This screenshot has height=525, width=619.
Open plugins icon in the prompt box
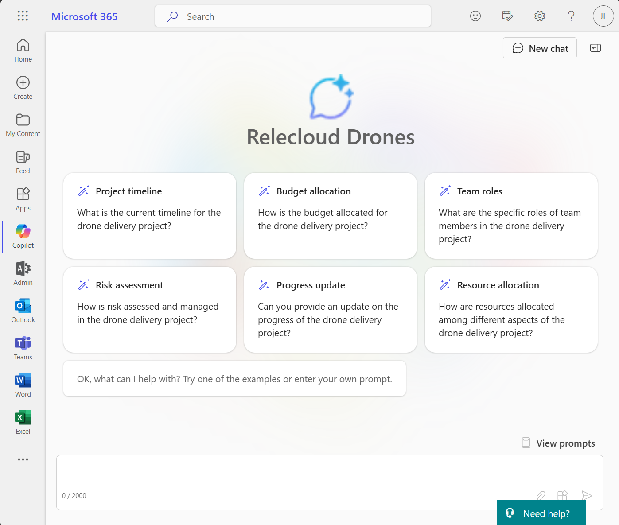(x=562, y=495)
